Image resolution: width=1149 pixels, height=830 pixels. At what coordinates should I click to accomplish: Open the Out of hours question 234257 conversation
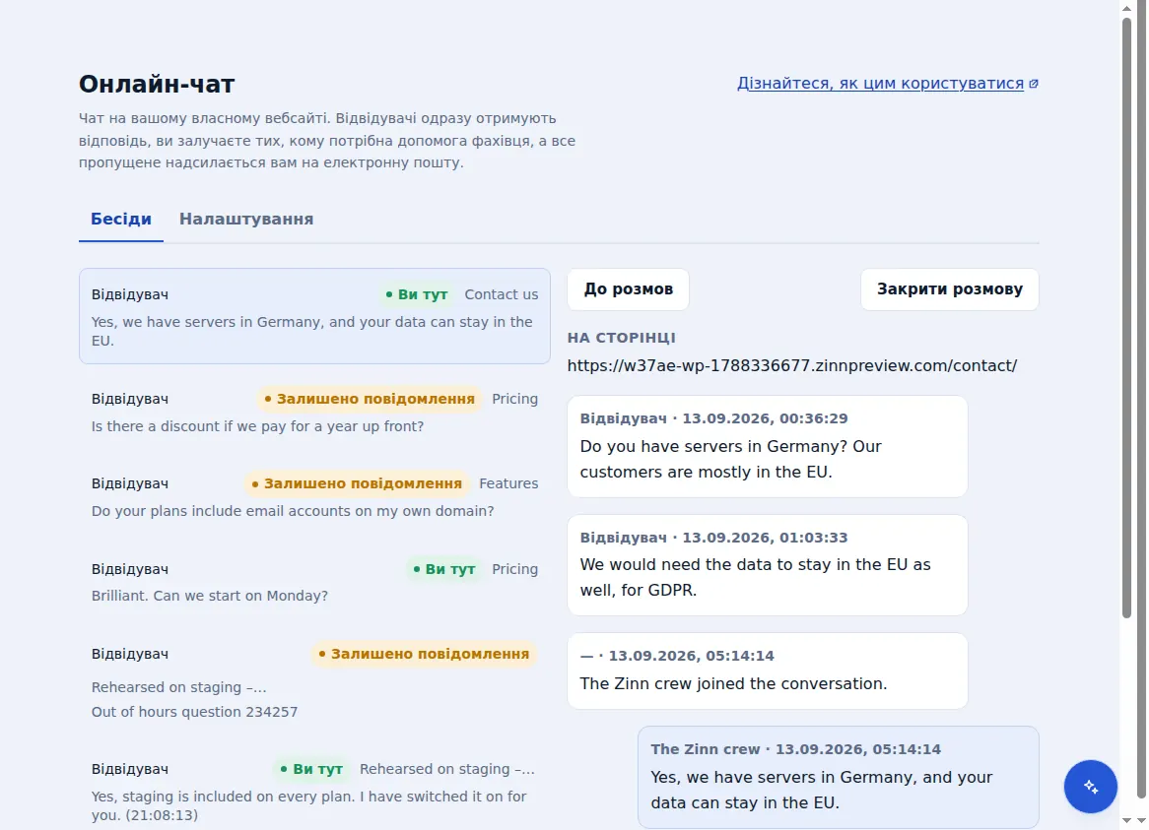(314, 682)
